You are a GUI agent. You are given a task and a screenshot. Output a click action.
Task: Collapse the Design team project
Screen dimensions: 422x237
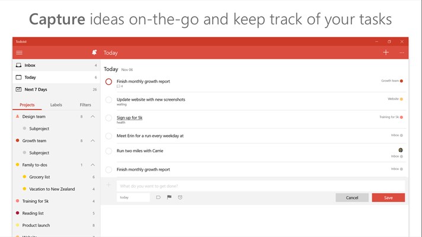point(92,117)
